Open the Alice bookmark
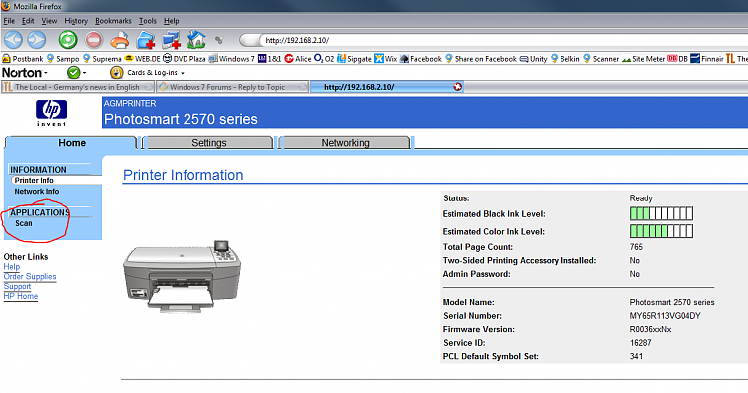The image size is (748, 393). 298,59
